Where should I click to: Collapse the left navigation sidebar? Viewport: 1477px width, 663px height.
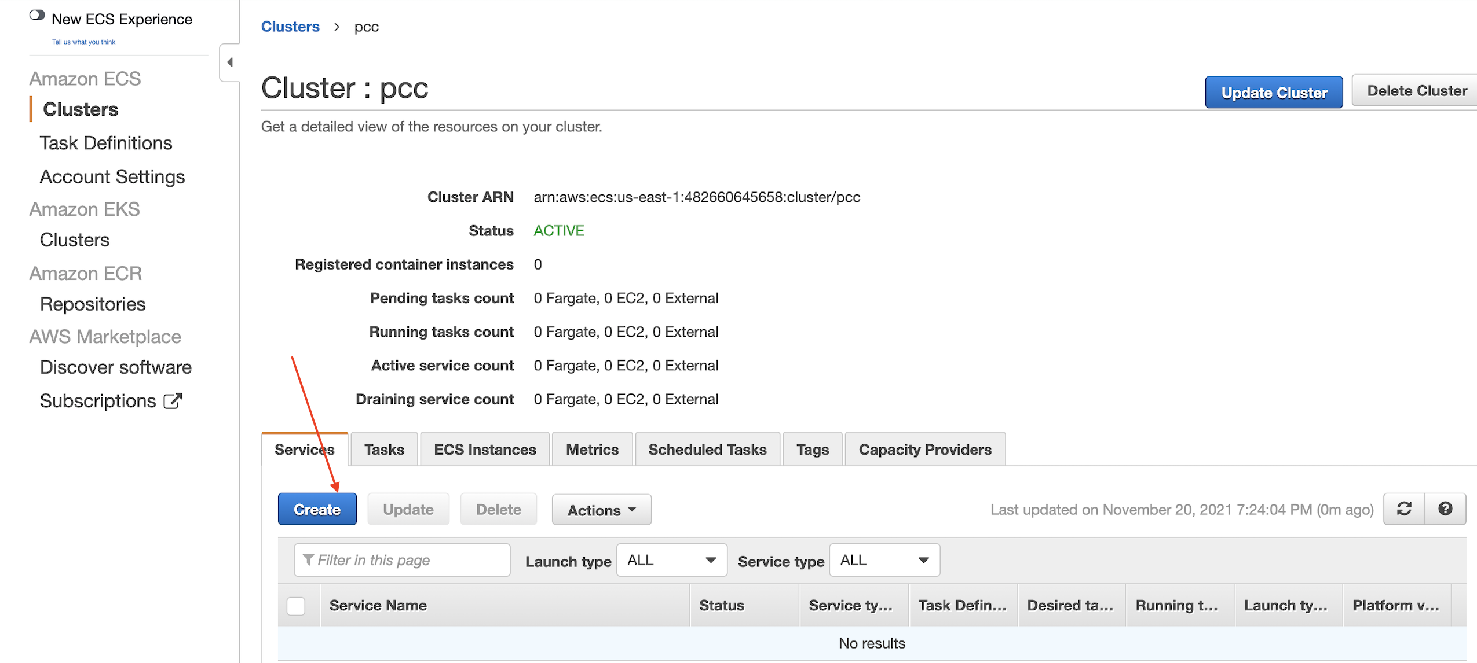(x=229, y=62)
